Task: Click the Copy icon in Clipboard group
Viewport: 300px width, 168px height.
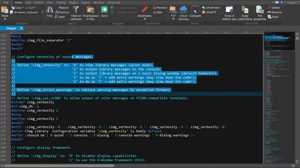Action: tap(13, 7)
